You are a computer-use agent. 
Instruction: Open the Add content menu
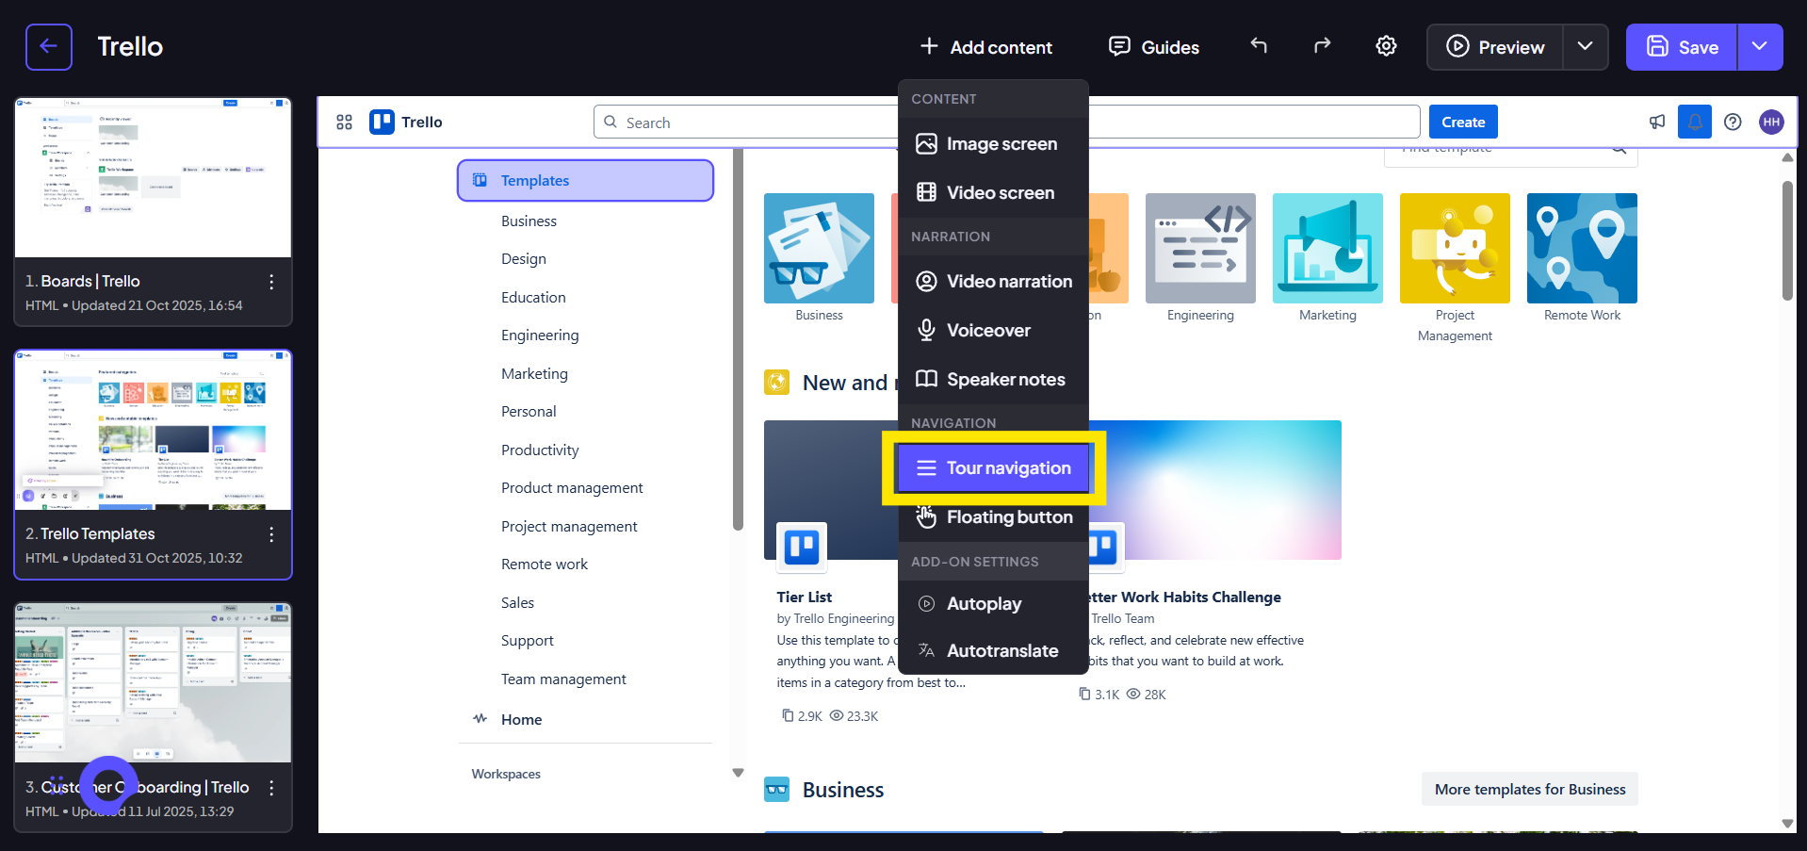(986, 47)
